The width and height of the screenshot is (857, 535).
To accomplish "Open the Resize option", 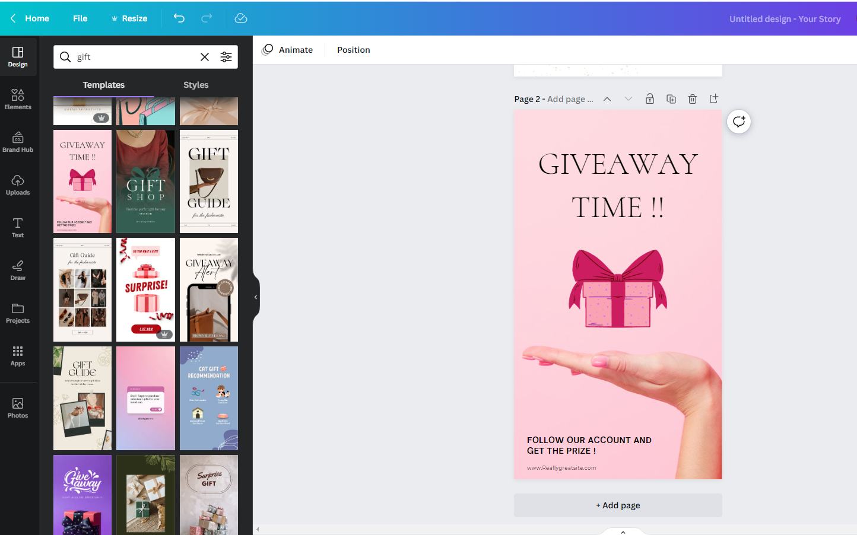I will 129,18.
